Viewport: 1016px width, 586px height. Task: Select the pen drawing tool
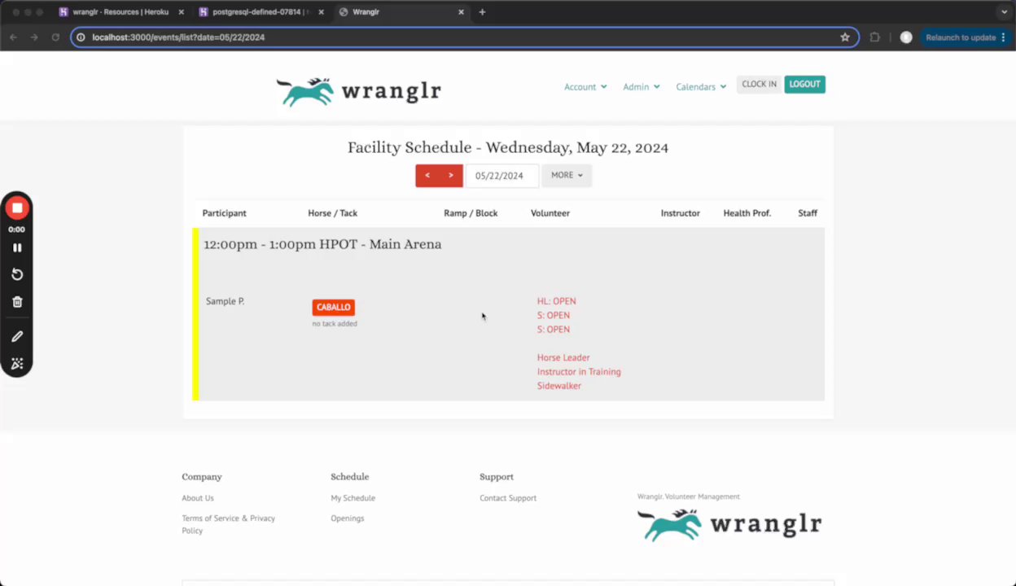tap(17, 336)
